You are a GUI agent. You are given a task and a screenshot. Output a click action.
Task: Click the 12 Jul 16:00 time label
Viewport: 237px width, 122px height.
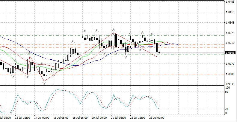tap(22, 118)
